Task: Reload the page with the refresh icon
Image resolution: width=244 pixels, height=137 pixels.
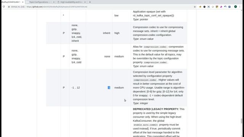Action: coord(4,7)
